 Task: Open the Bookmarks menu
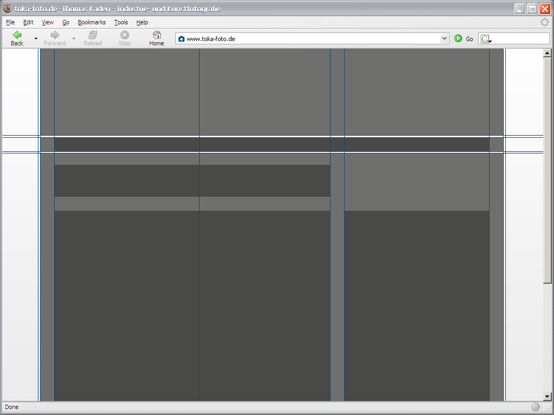(x=91, y=22)
